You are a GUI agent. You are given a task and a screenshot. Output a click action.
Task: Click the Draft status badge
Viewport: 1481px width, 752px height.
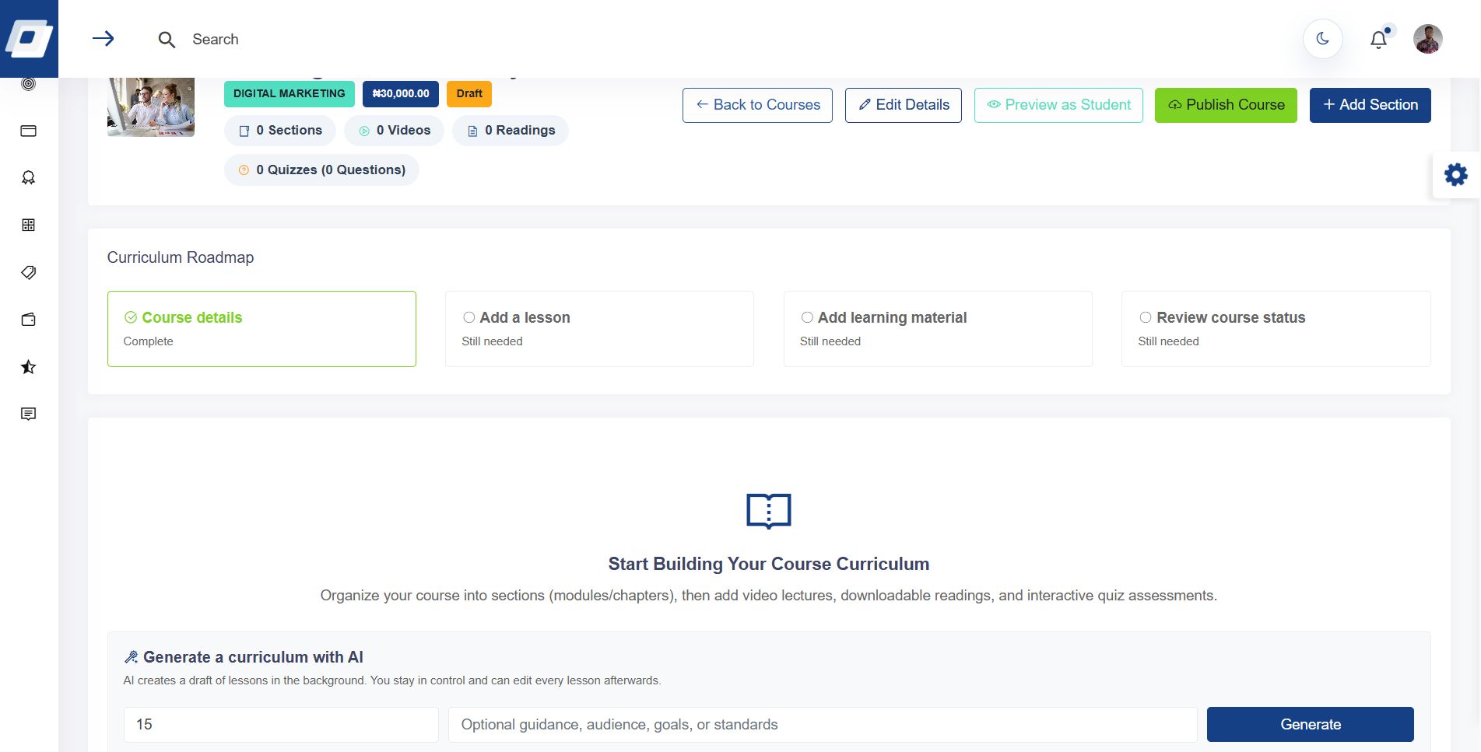[x=469, y=93]
